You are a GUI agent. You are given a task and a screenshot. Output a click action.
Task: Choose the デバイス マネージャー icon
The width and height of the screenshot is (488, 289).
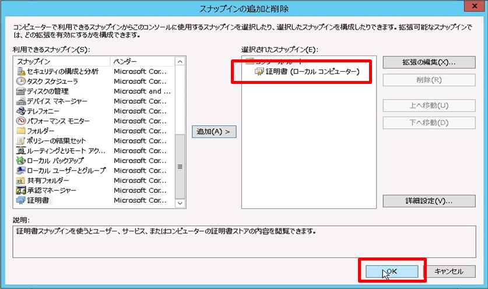point(22,101)
